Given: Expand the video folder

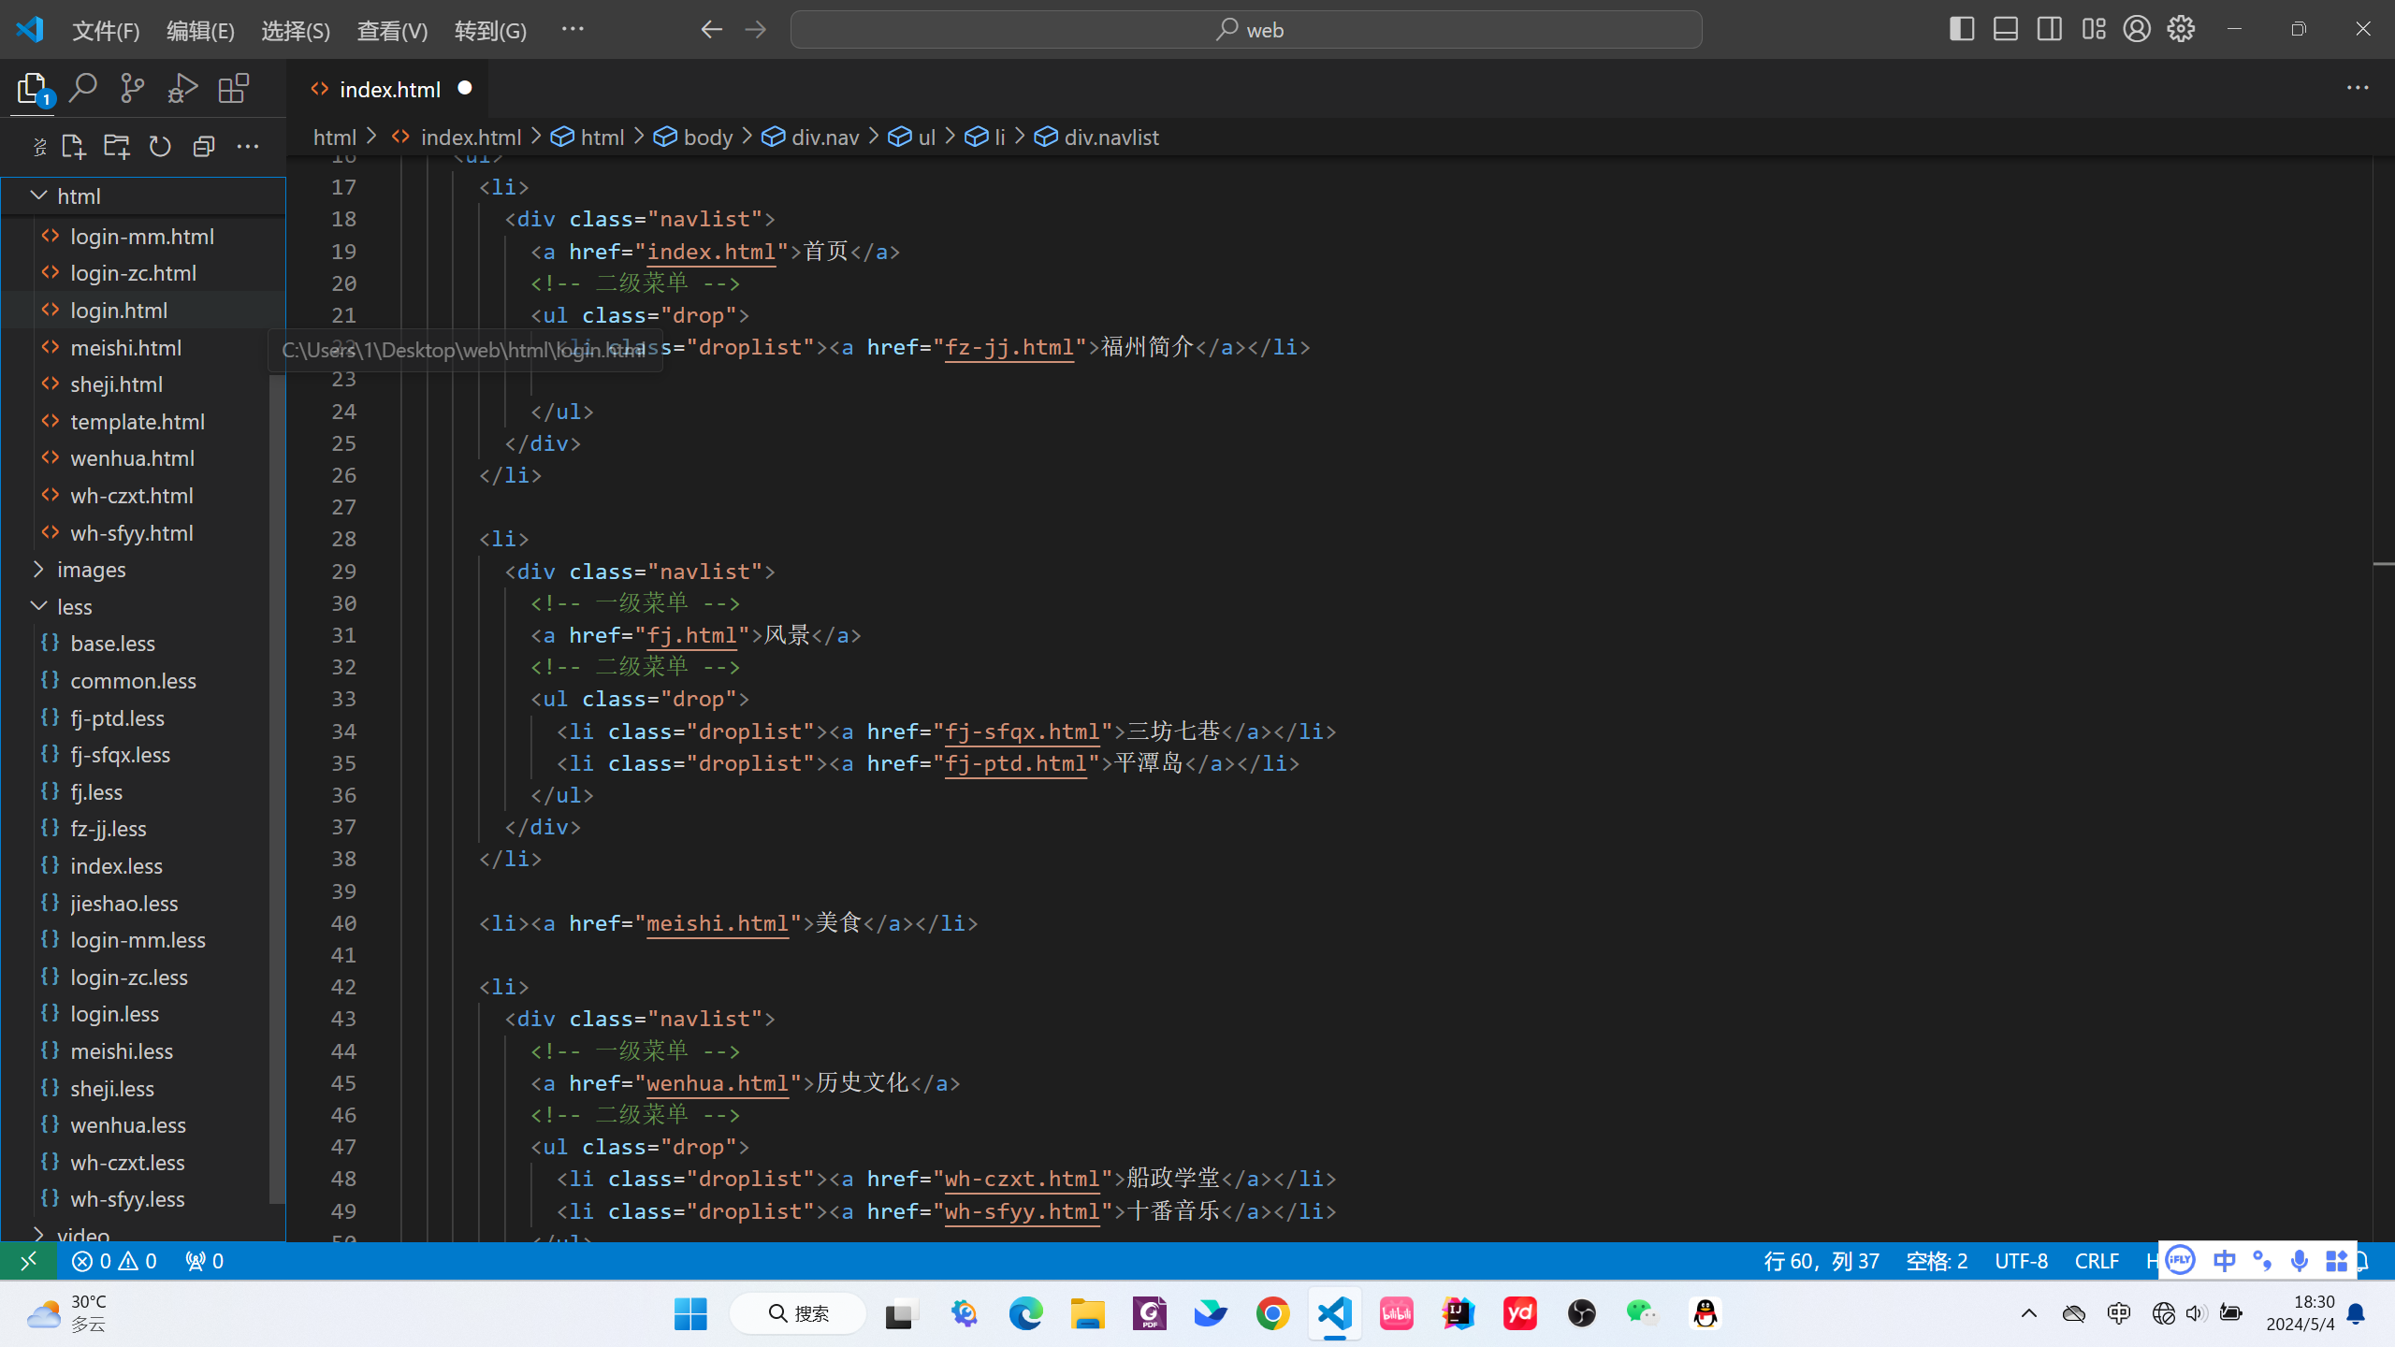Looking at the screenshot, I should [143, 1233].
